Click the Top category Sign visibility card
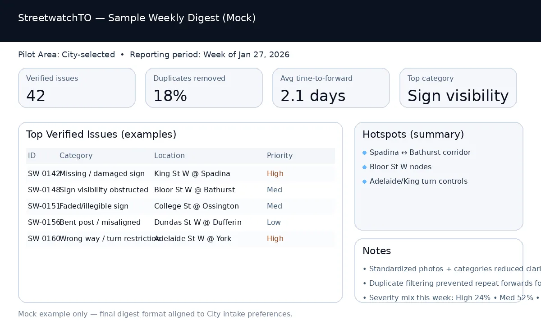541x325 pixels. pos(458,88)
